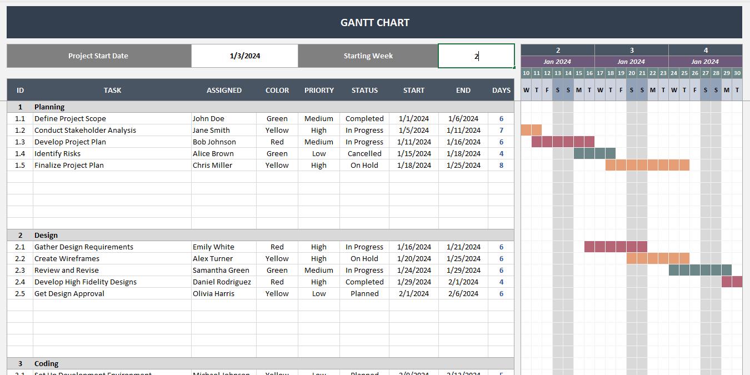
Task: Click week 3 header in timeline
Action: pos(632,50)
